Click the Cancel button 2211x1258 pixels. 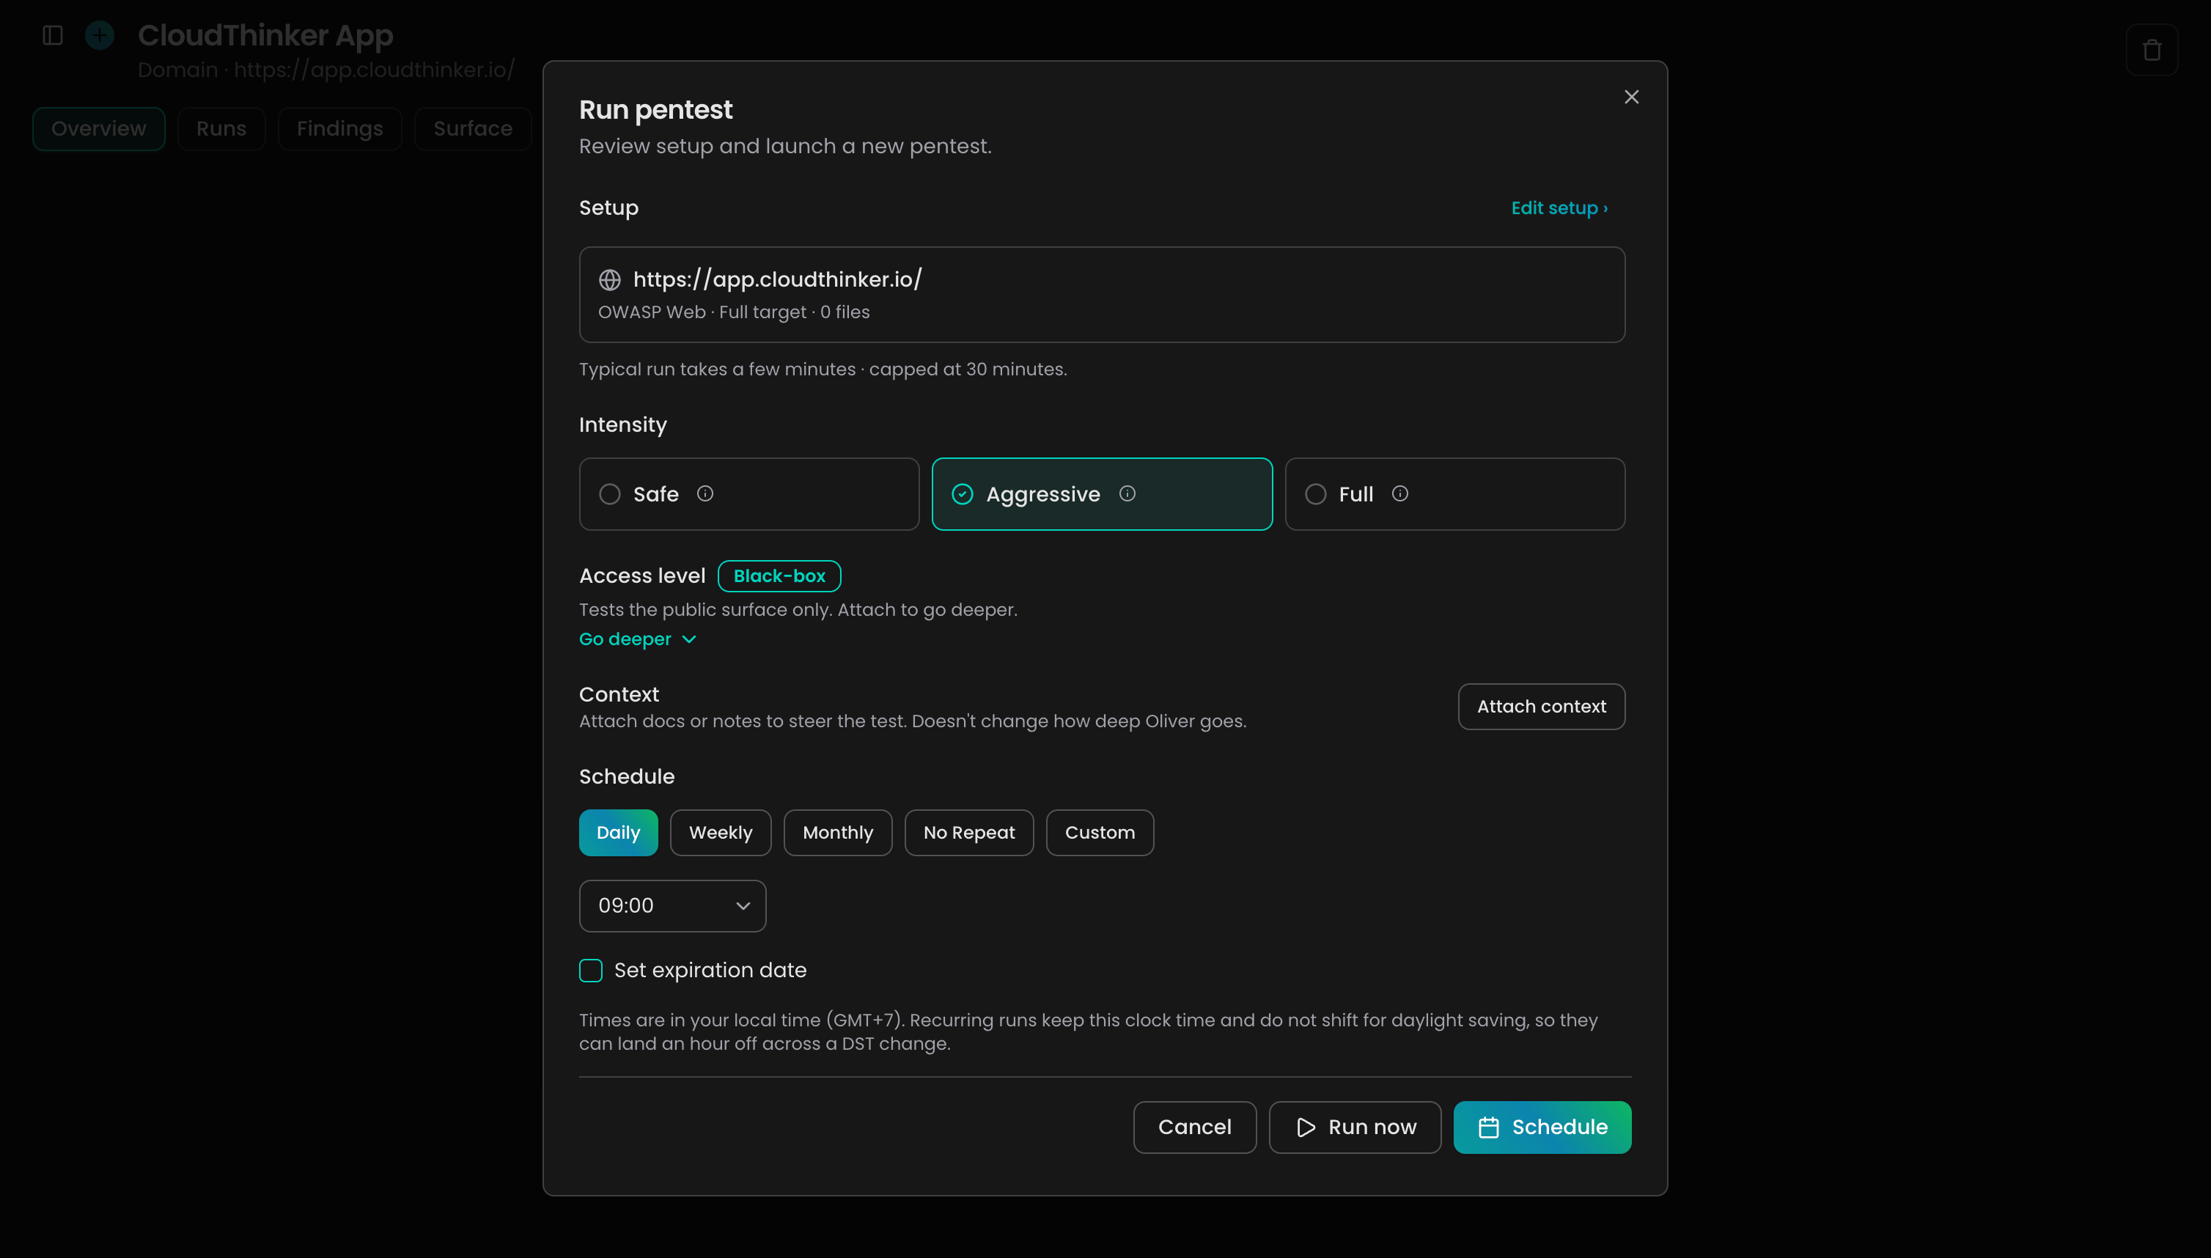(1195, 1128)
